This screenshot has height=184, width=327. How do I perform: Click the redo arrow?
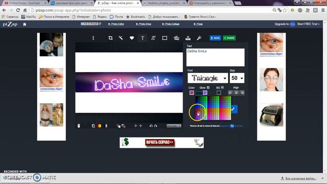pyautogui.click(x=155, y=126)
